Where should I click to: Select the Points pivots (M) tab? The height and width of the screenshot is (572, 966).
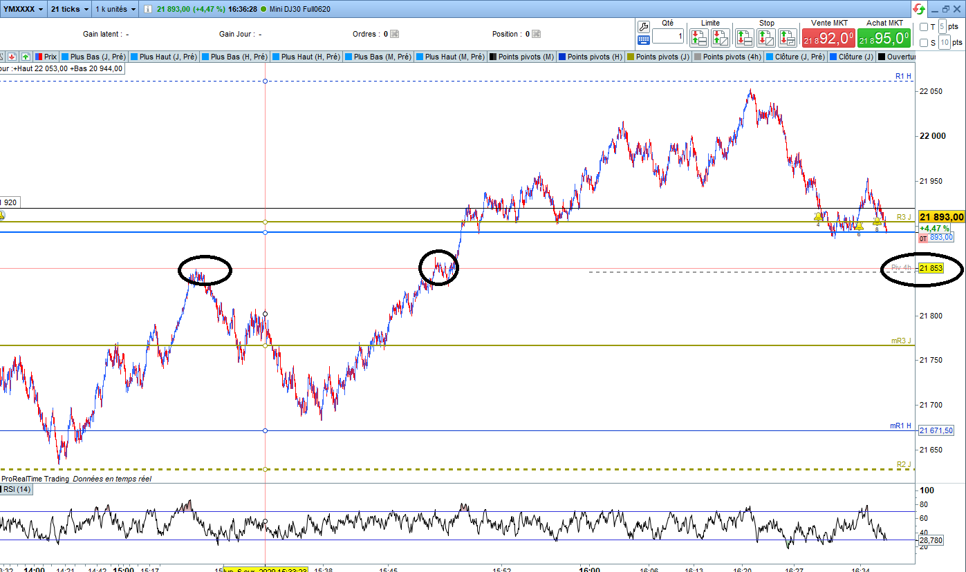[521, 57]
